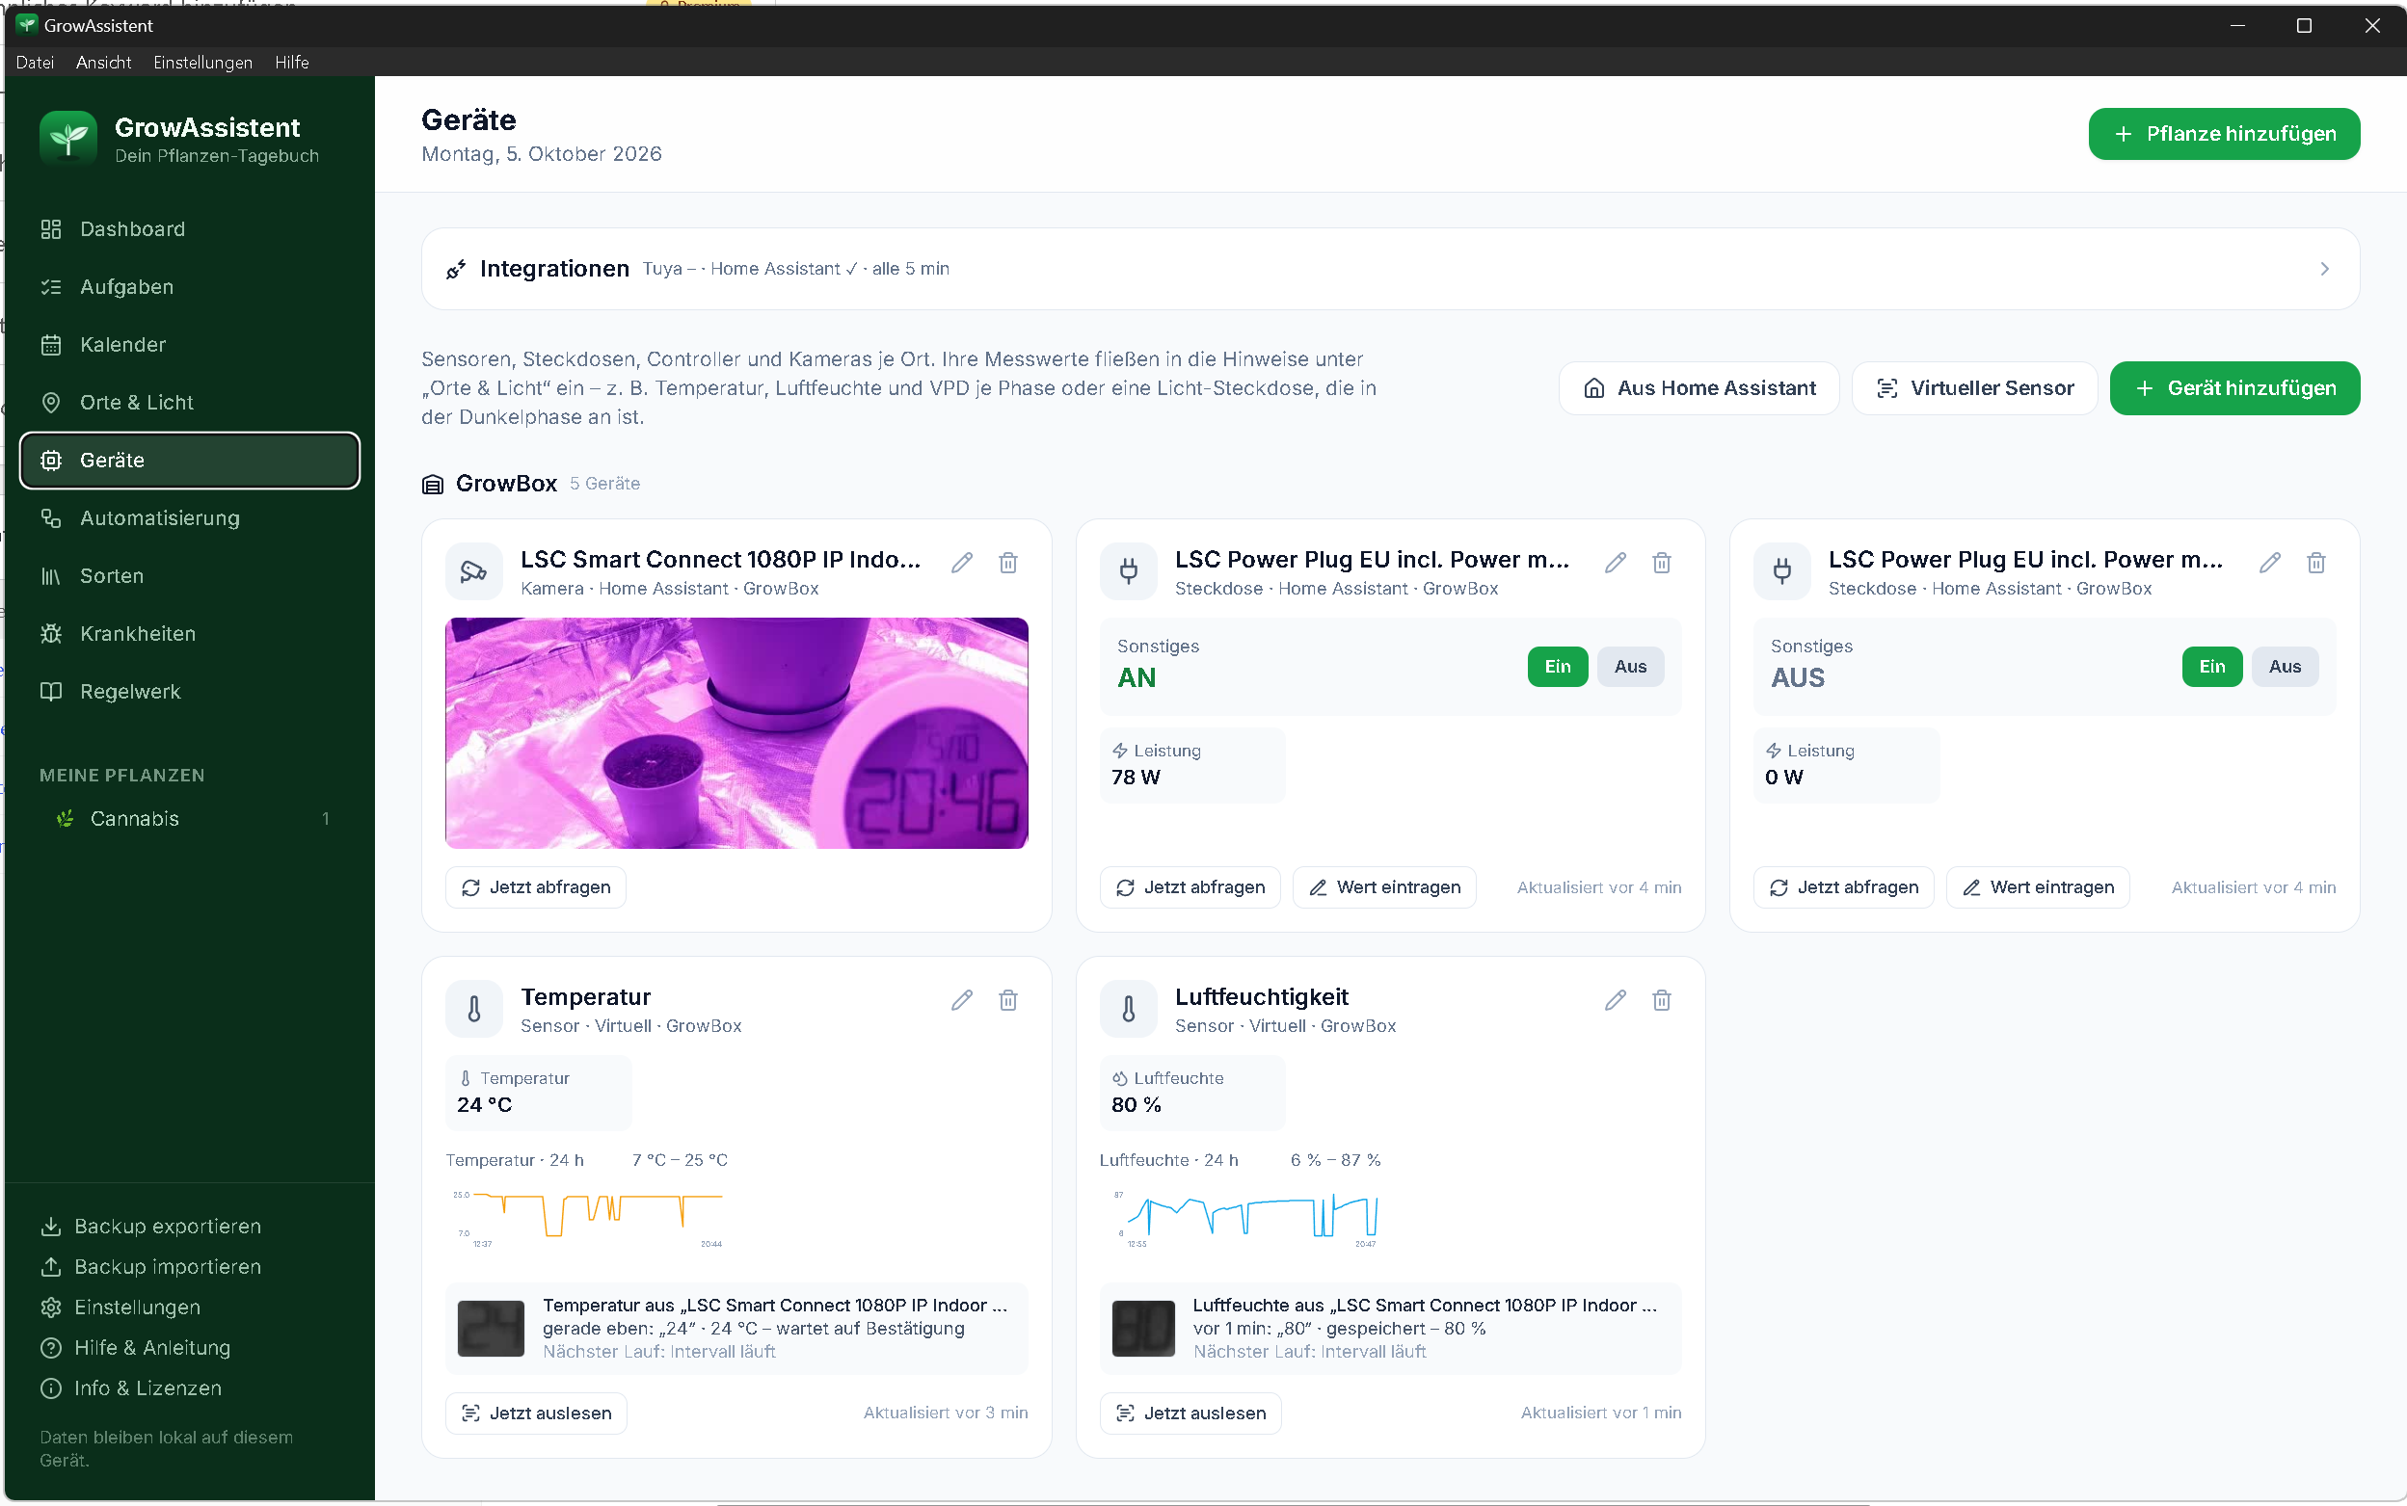This screenshot has width=2407, height=1506.
Task: Click the Temperatur reading thumbnail showing 24
Action: [492, 1329]
